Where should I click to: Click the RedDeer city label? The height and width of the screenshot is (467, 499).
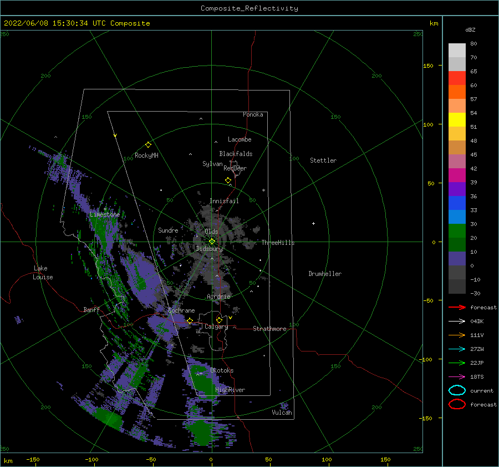235,168
